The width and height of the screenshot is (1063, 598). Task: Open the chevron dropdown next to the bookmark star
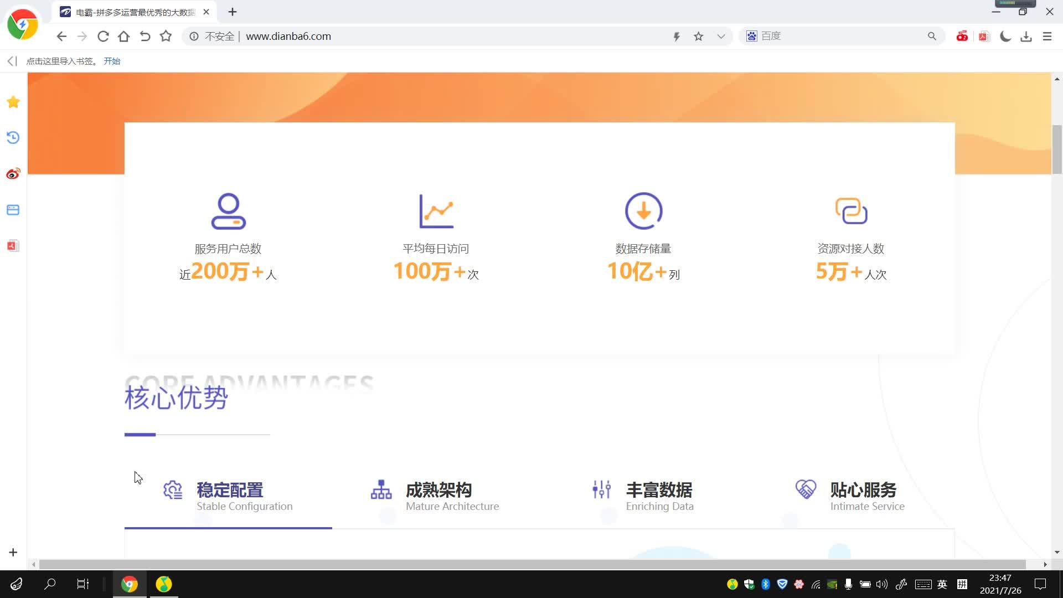(x=721, y=36)
